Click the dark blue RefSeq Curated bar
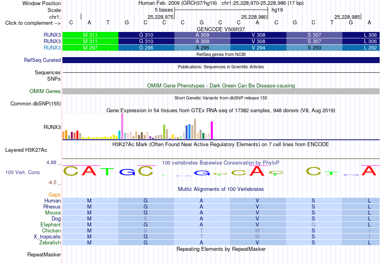 point(221,60)
